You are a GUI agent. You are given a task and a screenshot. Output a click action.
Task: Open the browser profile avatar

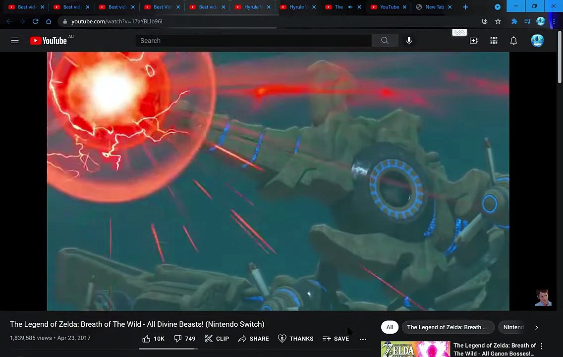click(x=540, y=21)
